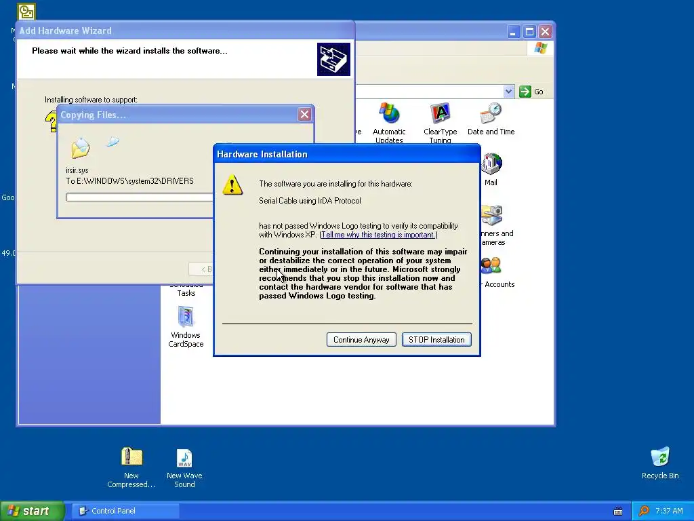This screenshot has height=521, width=694.
Task: Click the Add Hardware Wizard hardware icon
Action: [x=333, y=59]
